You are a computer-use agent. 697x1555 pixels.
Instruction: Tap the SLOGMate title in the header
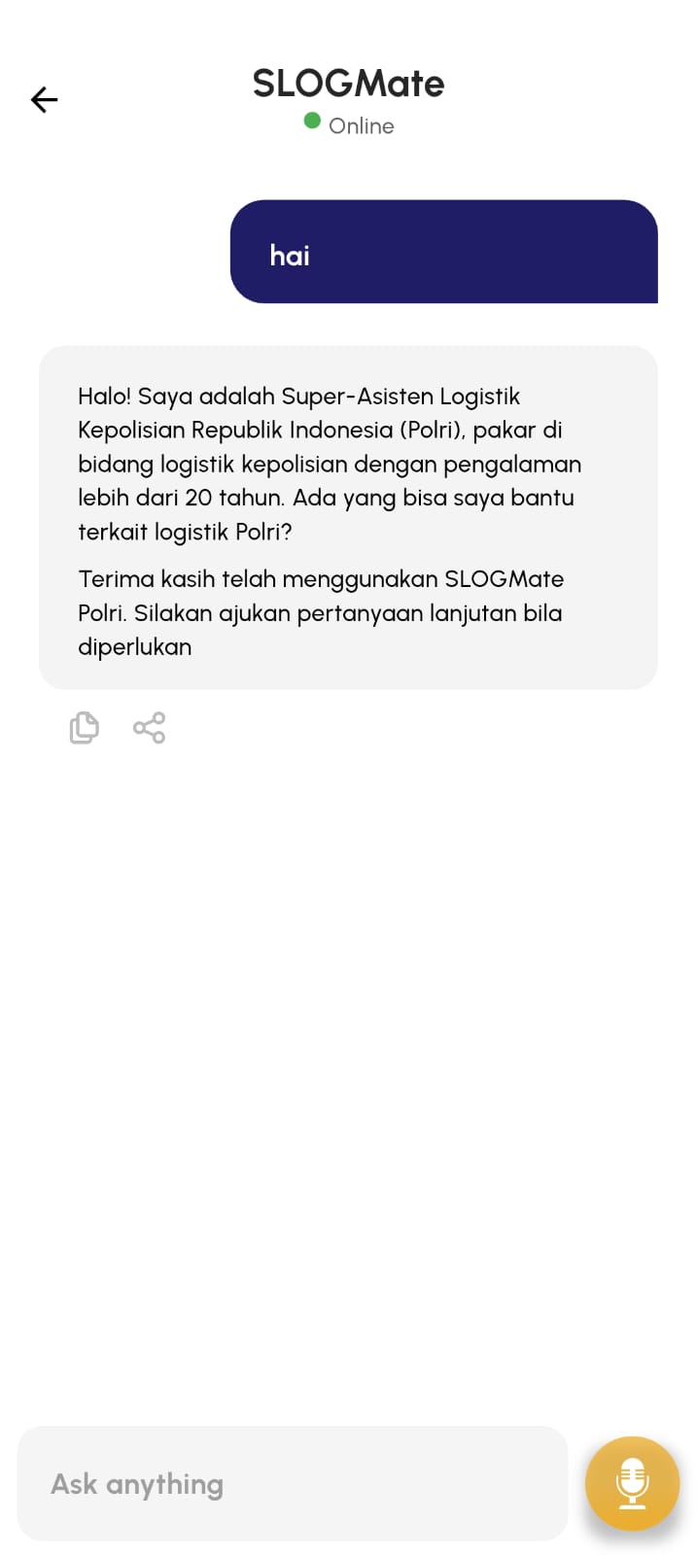click(x=348, y=84)
